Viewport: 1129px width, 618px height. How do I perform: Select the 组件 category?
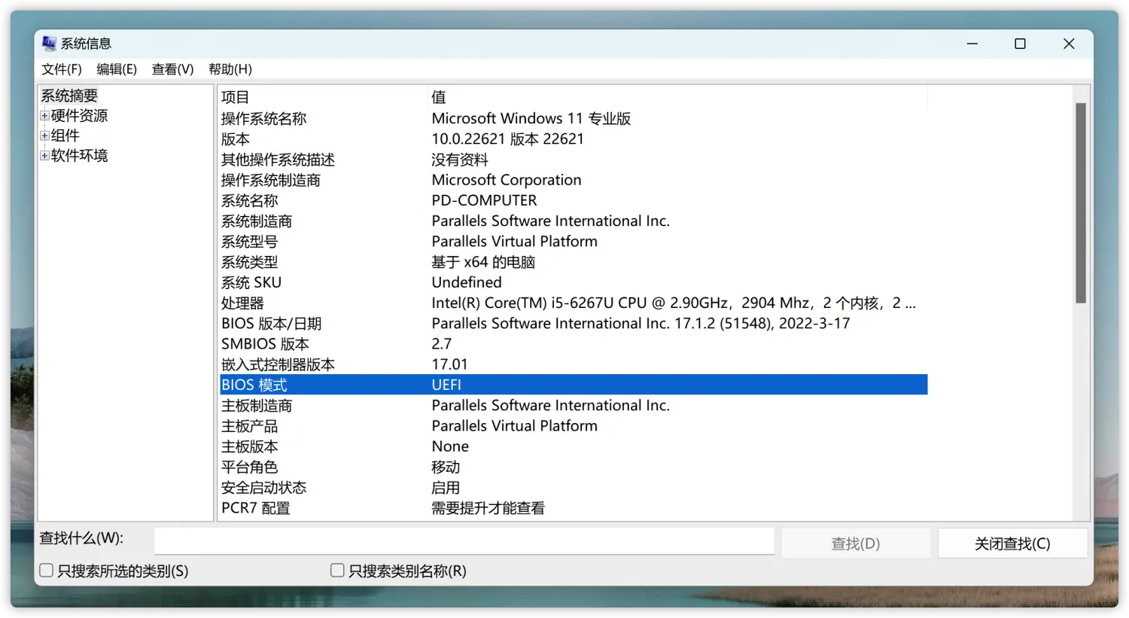65,136
